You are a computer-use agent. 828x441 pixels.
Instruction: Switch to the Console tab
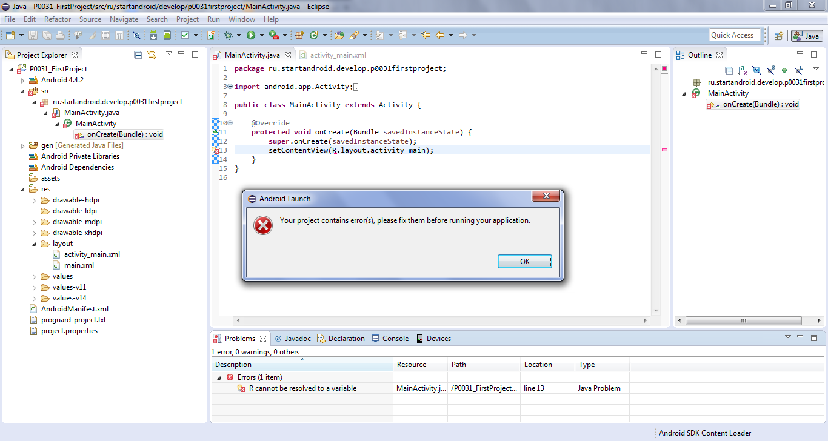tap(390, 339)
